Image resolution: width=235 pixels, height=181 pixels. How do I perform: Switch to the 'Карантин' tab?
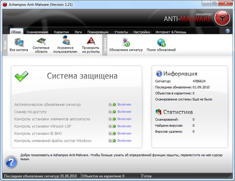61,32
